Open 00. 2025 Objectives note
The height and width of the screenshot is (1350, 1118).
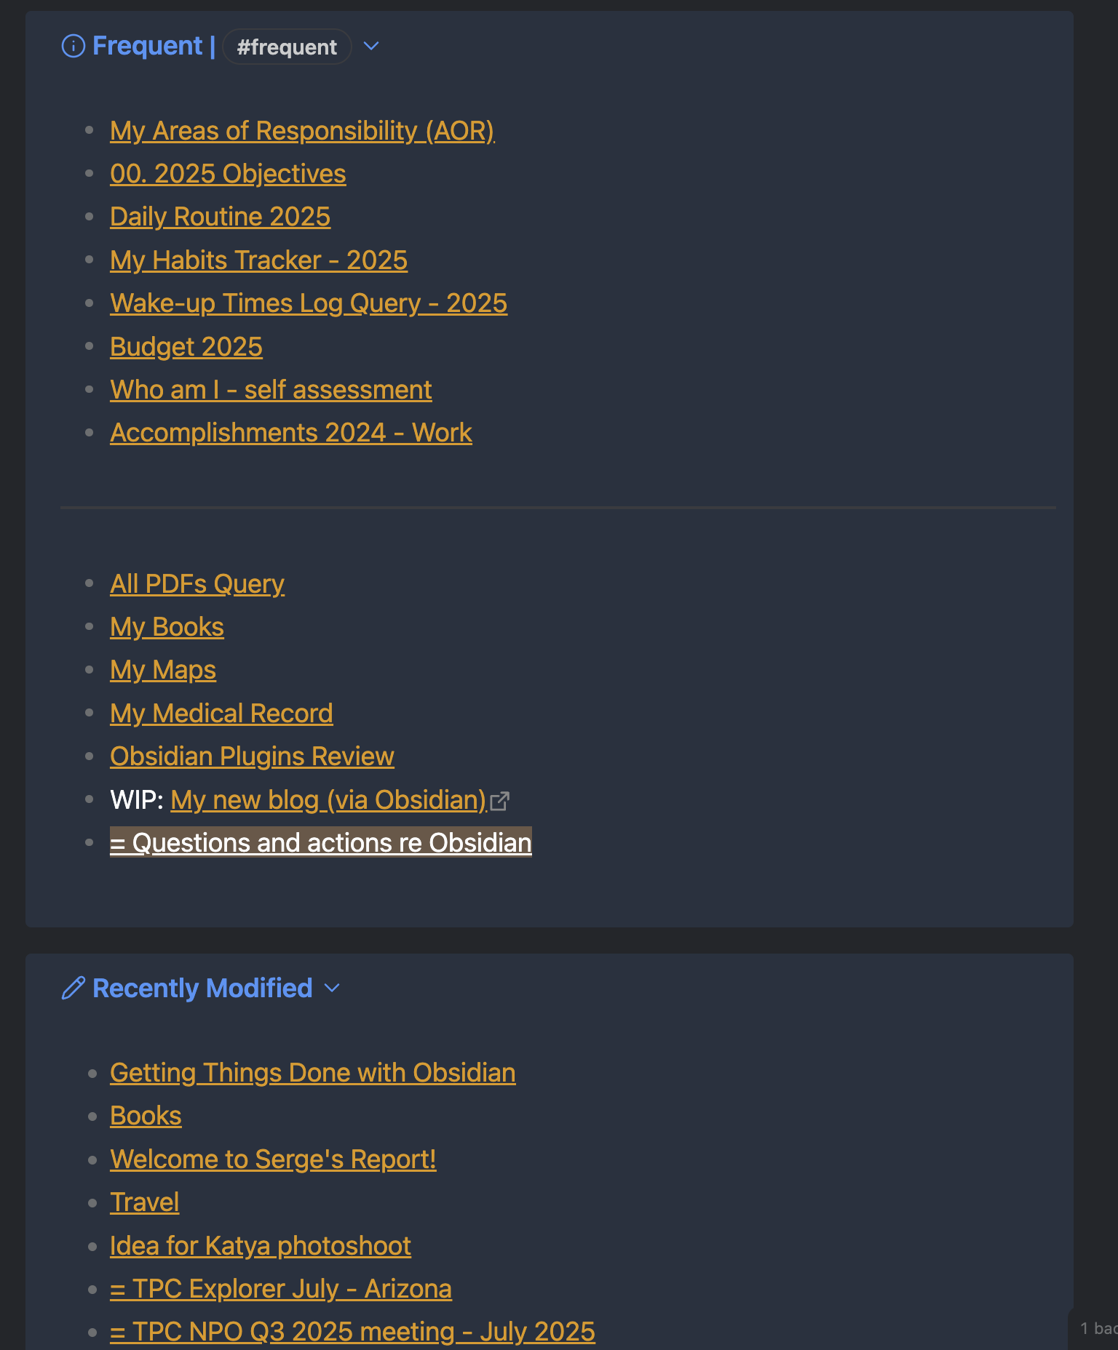point(228,173)
